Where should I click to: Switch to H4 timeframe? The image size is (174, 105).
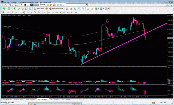[64, 12]
